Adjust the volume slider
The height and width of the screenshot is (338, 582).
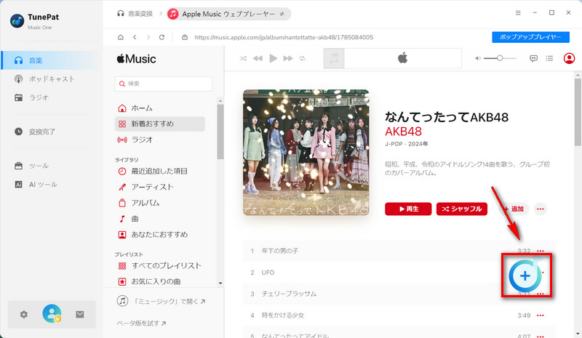point(500,58)
